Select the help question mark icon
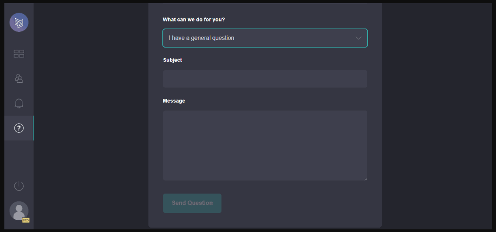This screenshot has width=496, height=232. tap(19, 128)
